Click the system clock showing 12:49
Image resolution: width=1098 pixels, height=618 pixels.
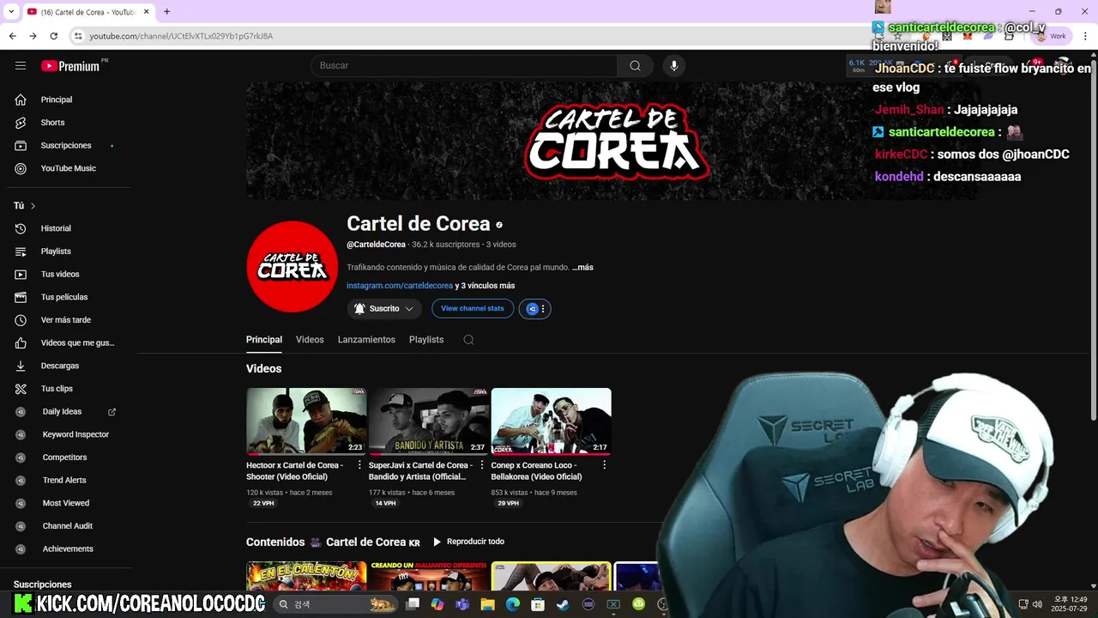pos(1070,604)
